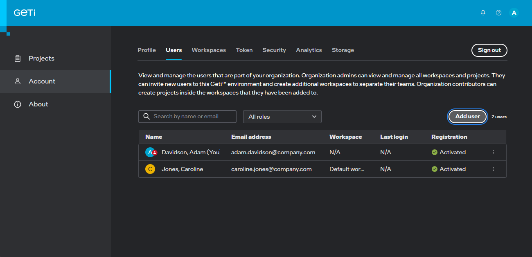Switch to the Security tab

274,50
